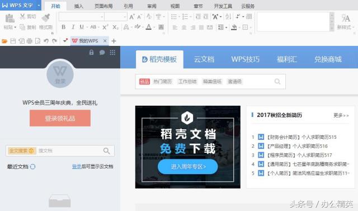Apply distributed alignment

pyautogui.click(x=210, y=27)
